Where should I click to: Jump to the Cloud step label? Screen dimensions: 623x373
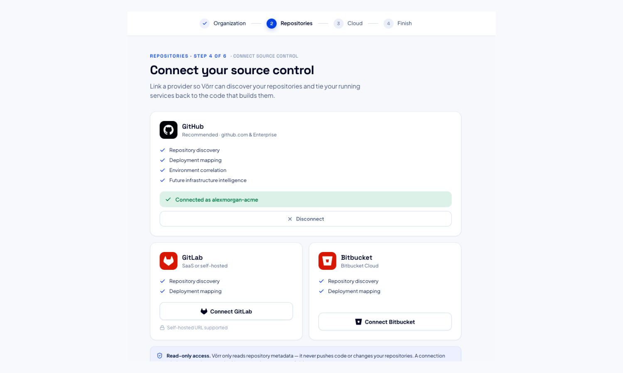pos(355,24)
